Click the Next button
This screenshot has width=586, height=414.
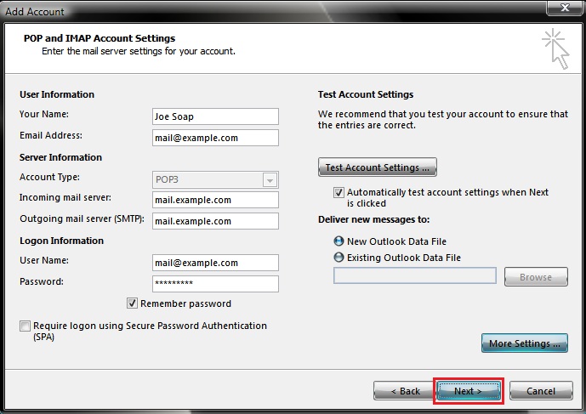[469, 391]
